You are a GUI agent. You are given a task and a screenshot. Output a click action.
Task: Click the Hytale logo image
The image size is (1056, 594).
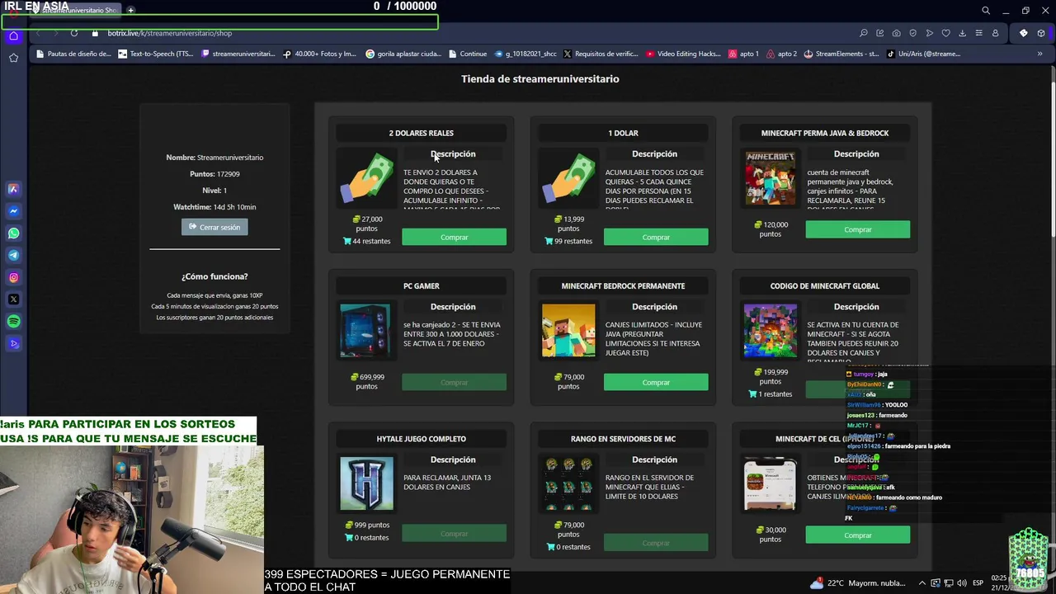tap(366, 483)
